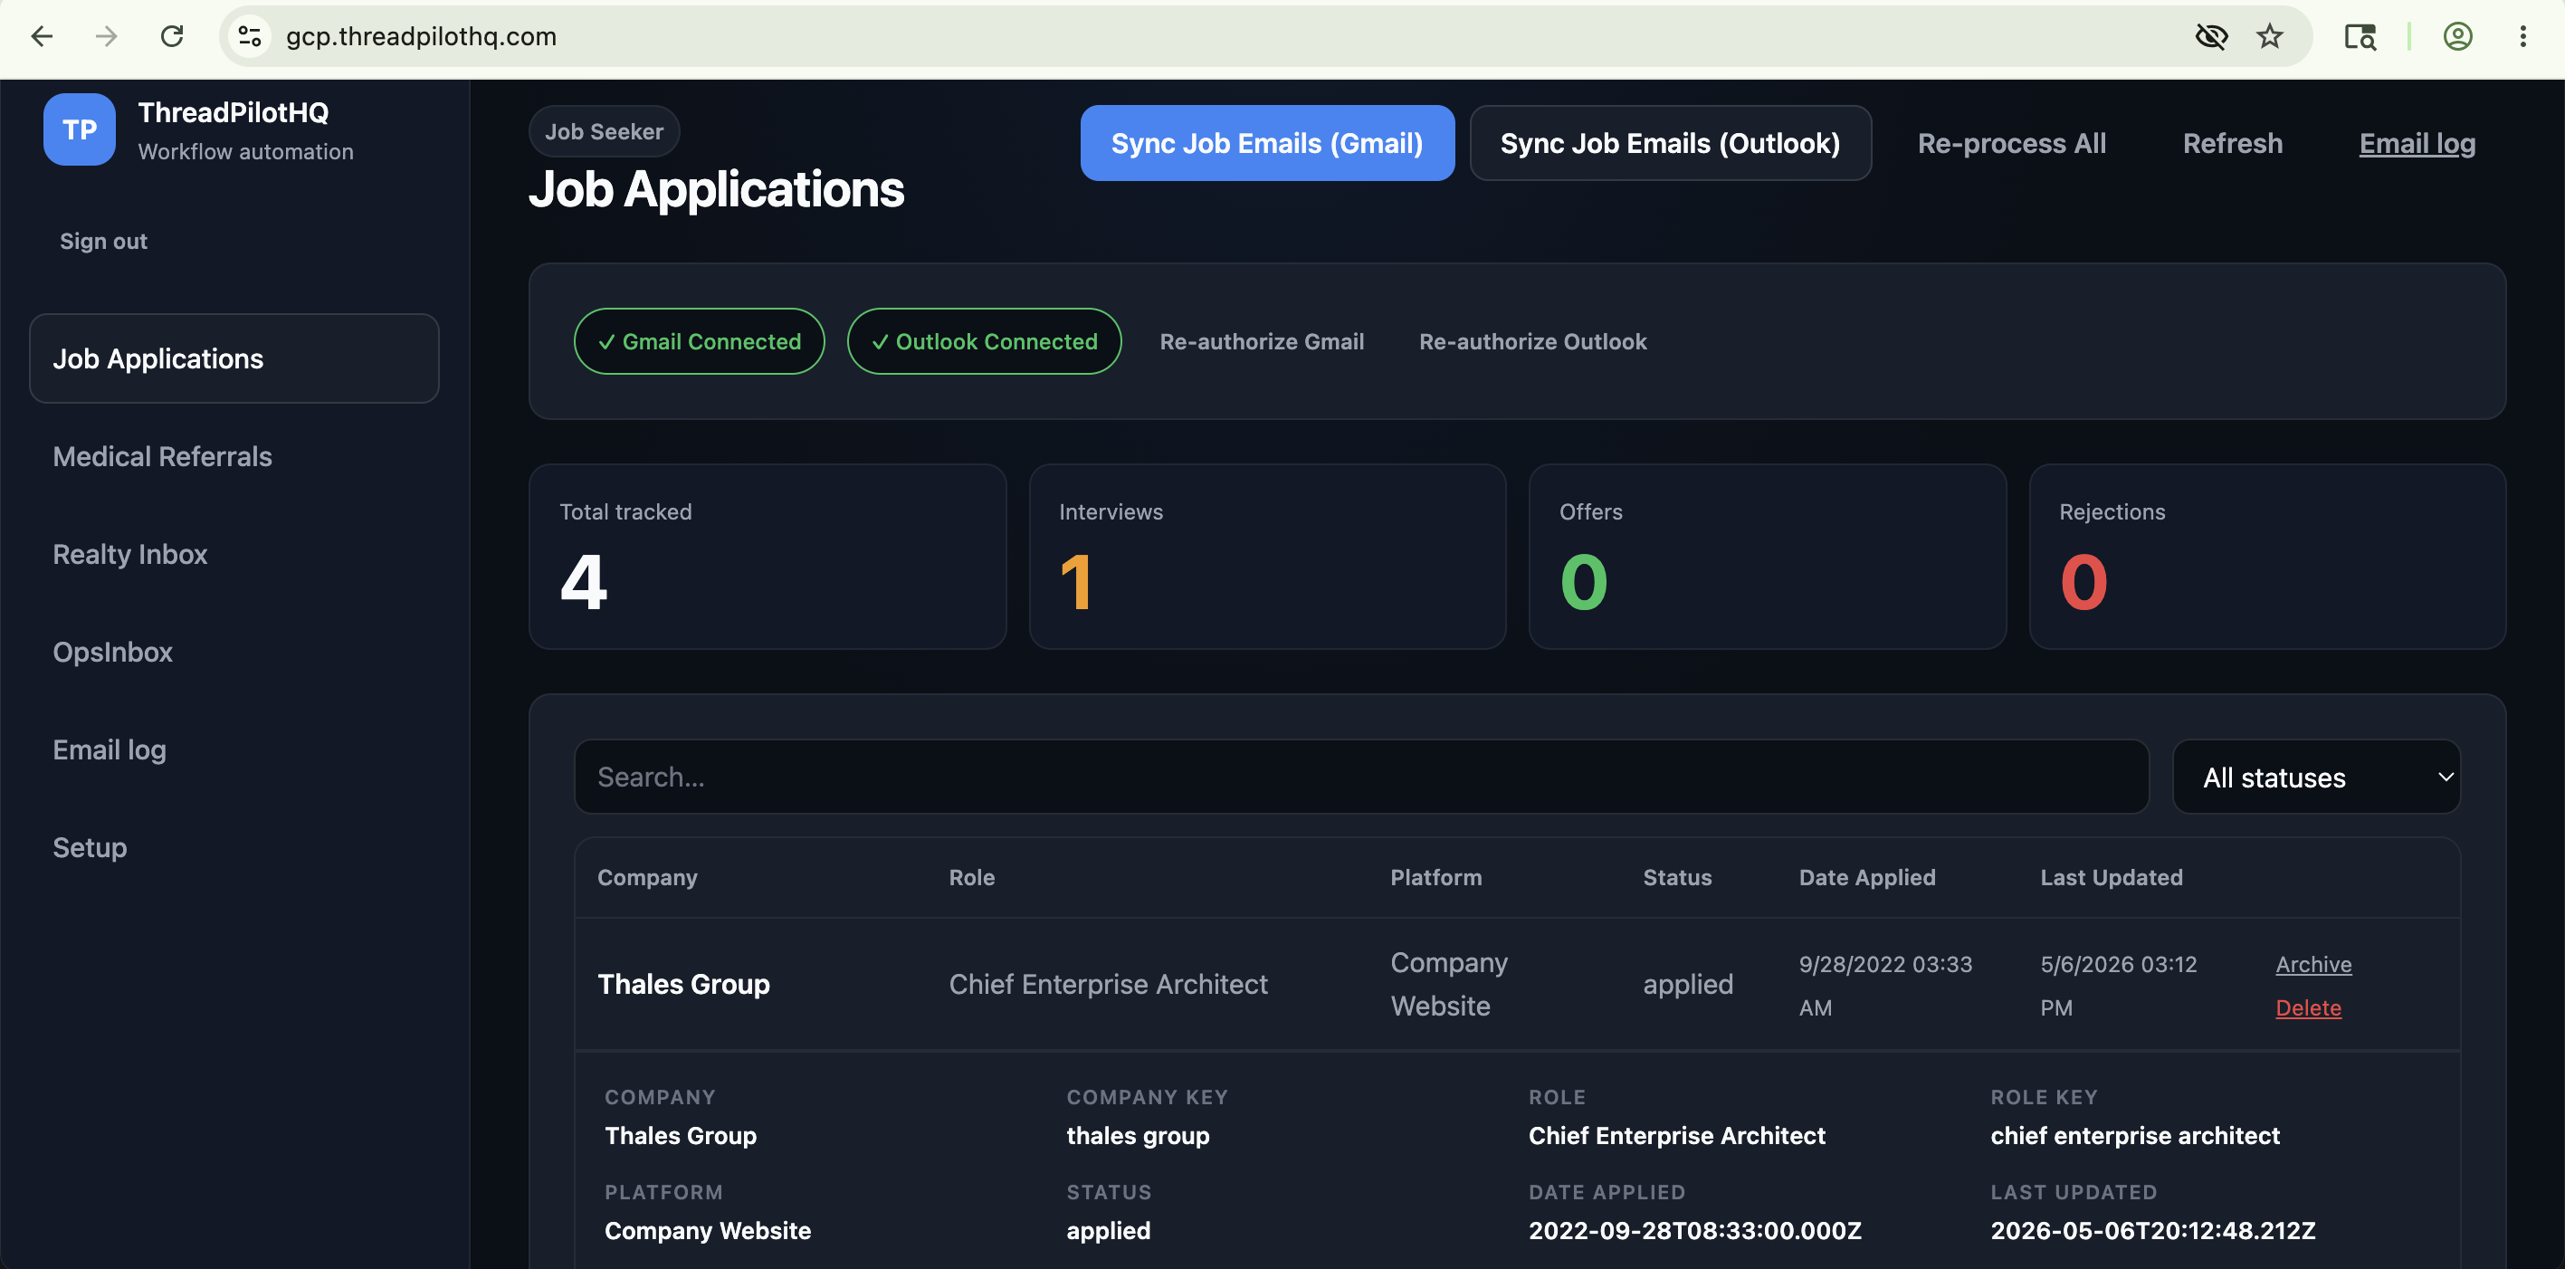Click the Last Updated column header
This screenshot has width=2565, height=1269.
coord(2111,878)
